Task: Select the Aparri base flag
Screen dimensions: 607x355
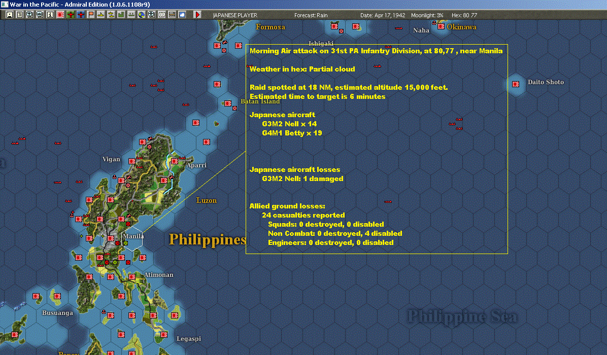Action: (175, 161)
